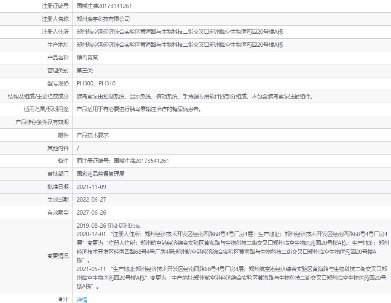
Task: Select approval date 2021-11-09
Action: point(91,187)
